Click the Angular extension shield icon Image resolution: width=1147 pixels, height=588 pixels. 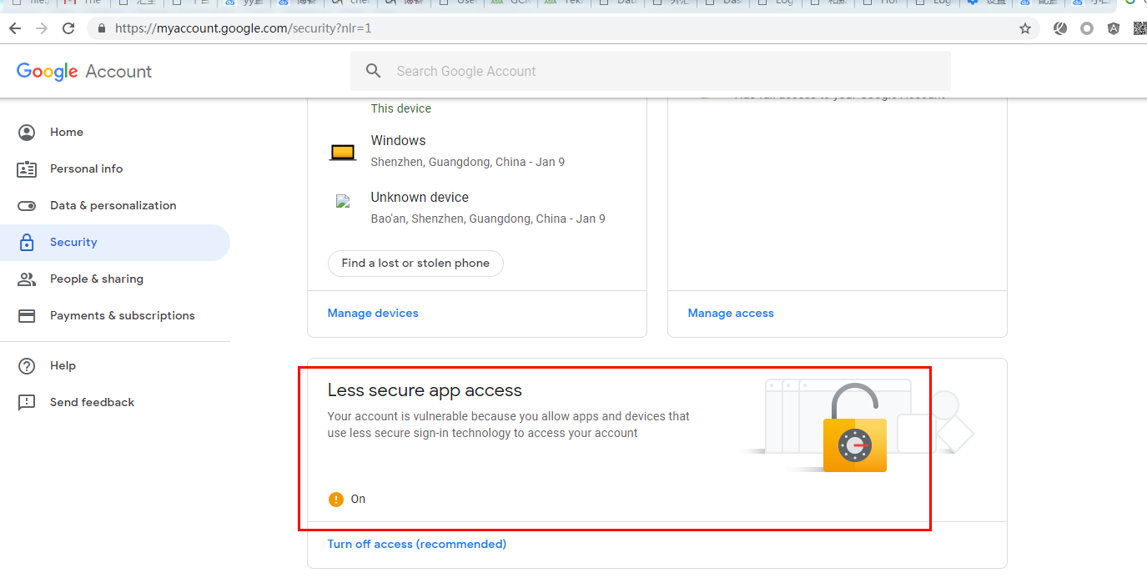click(1113, 28)
